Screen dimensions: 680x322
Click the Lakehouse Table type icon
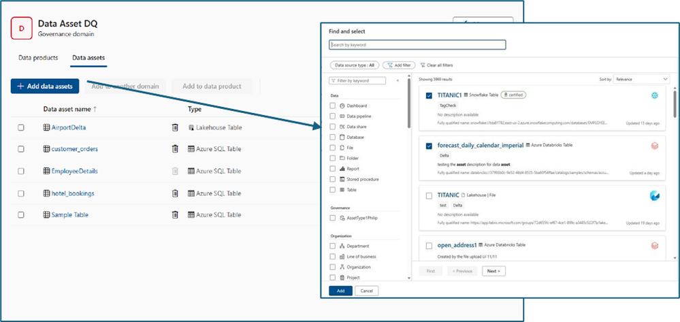(x=191, y=127)
